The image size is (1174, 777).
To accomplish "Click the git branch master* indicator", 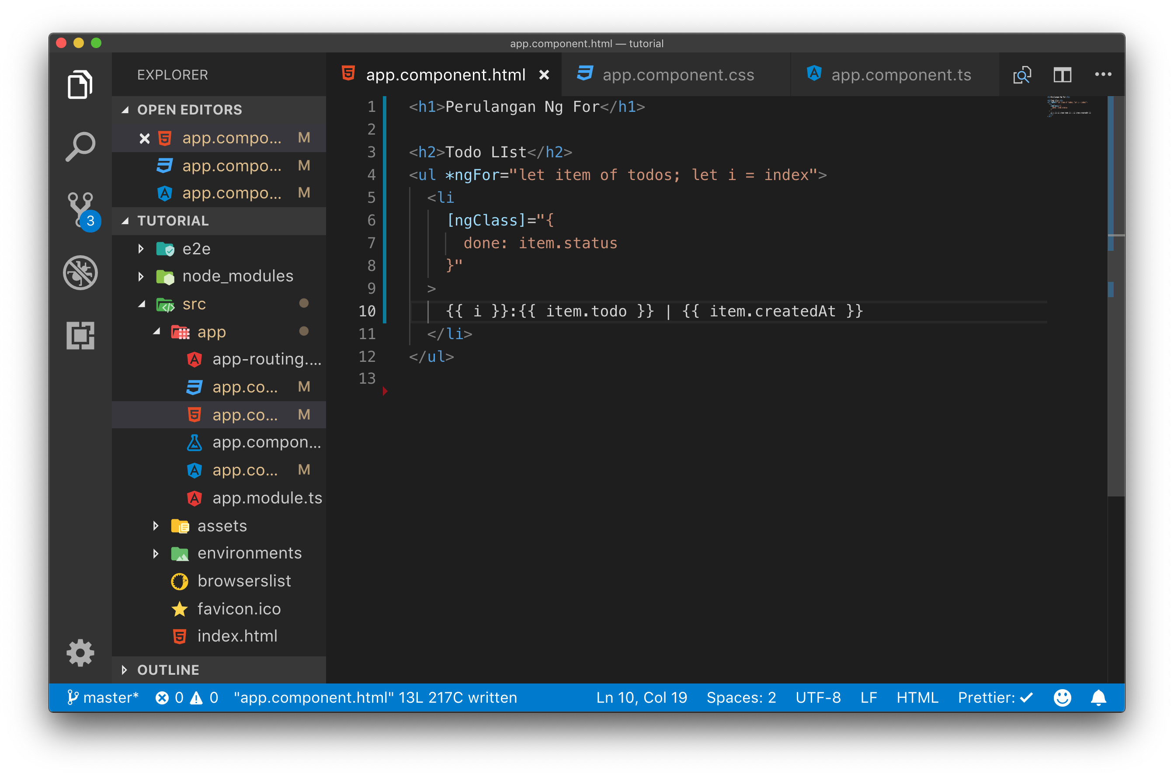I will click(x=103, y=698).
